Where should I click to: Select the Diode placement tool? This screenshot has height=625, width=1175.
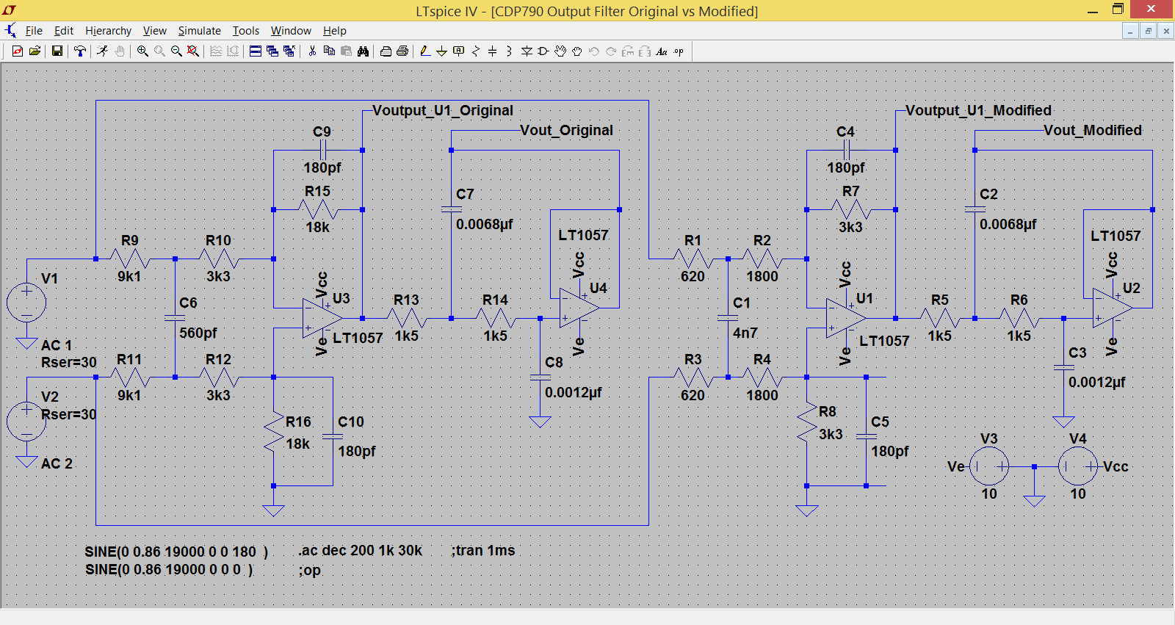point(527,51)
